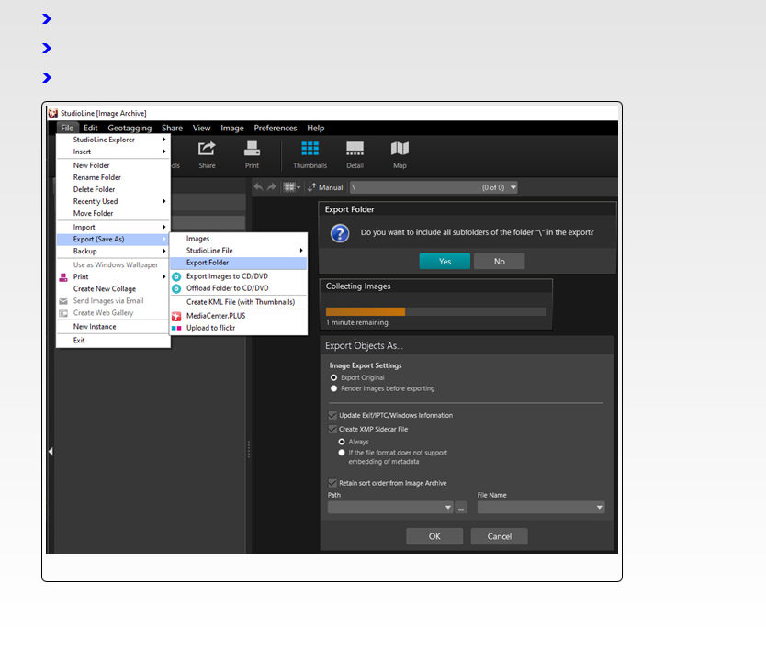Screen dimensions: 766x651
Task: Select the Render Images before exporting option
Action: tap(333, 388)
